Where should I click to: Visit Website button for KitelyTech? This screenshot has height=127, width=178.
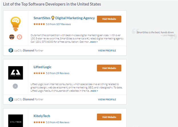click(109, 117)
